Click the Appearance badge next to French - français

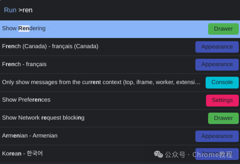coord(217,64)
